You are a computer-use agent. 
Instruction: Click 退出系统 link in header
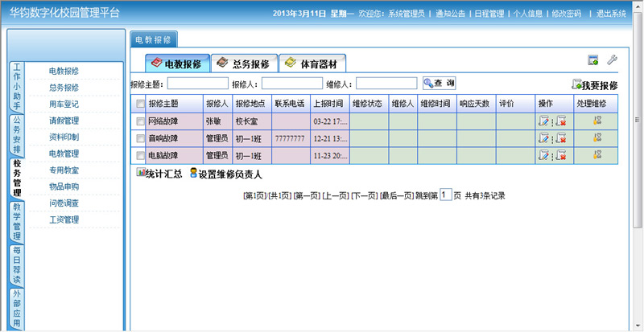coord(608,14)
